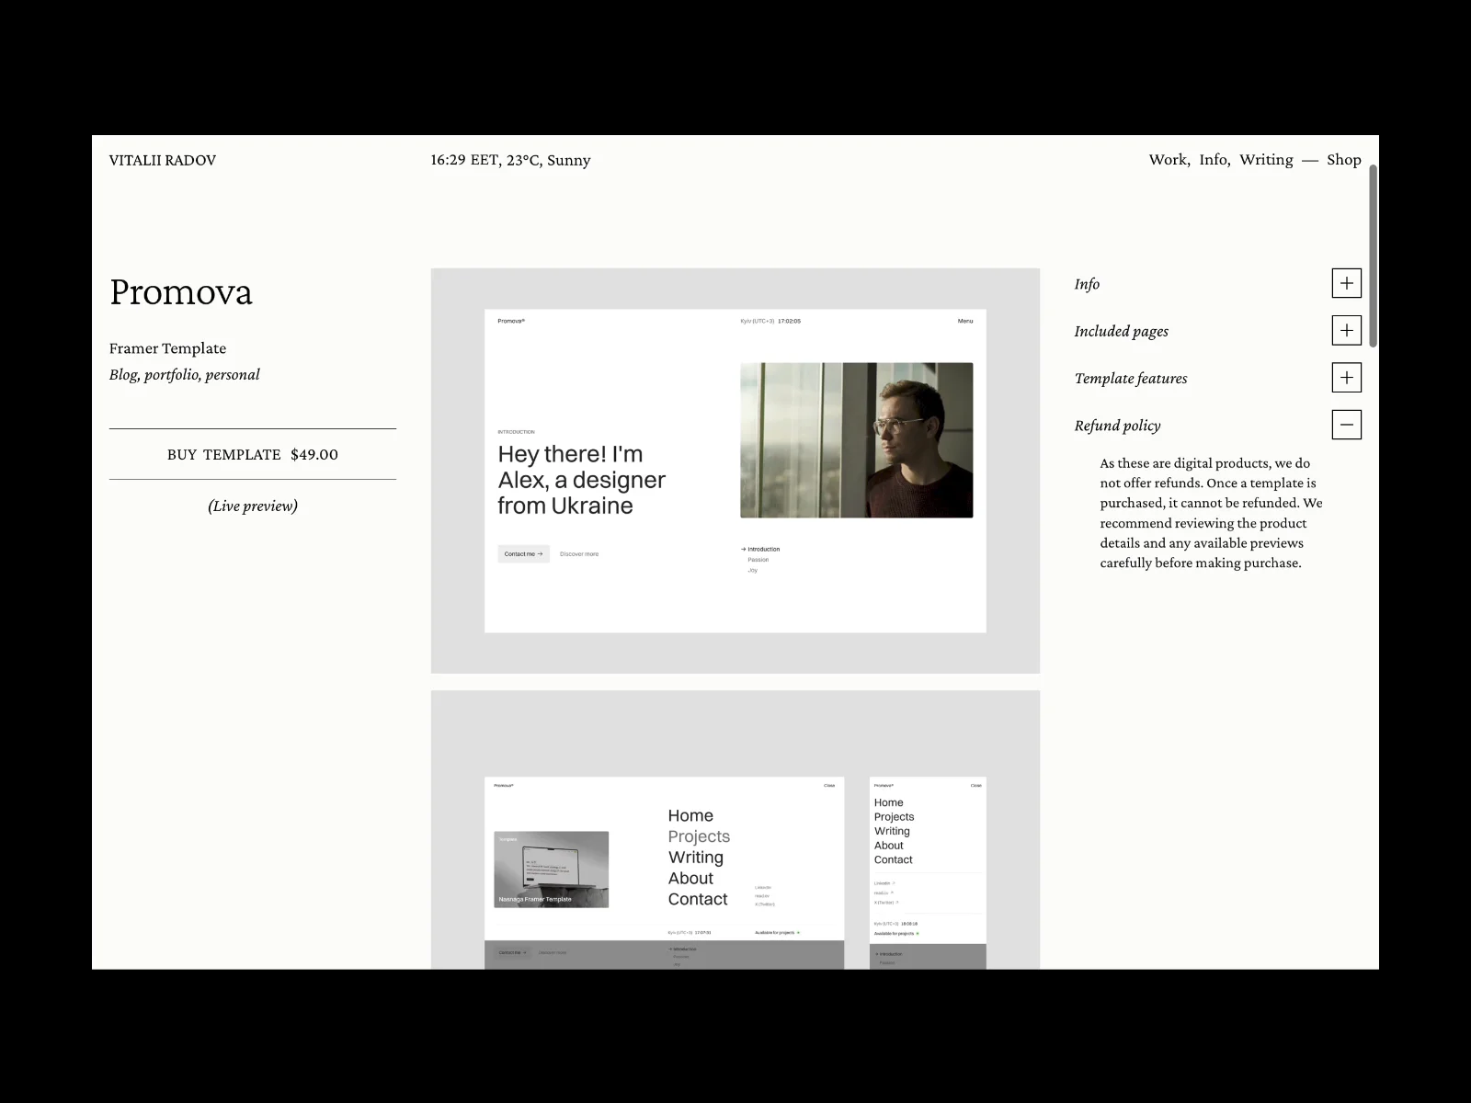Expand Included pages with plus icon

click(1346, 330)
